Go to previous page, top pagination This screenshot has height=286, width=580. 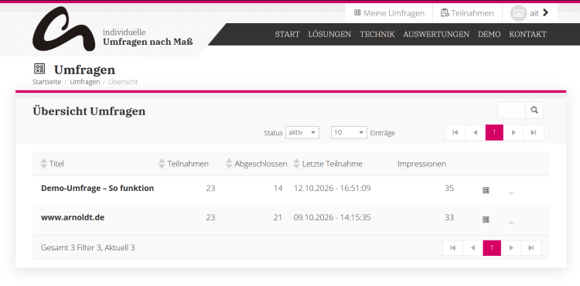tap(475, 133)
